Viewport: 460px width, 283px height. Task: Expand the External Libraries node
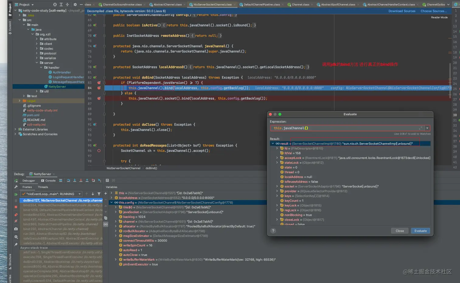pyautogui.click(x=15, y=129)
